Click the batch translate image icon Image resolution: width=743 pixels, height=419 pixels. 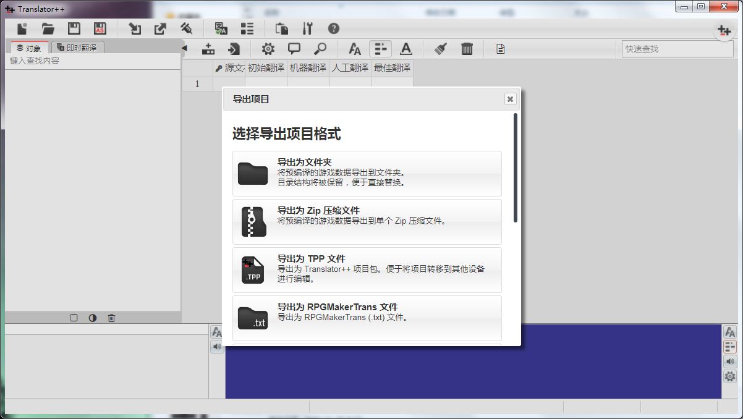221,28
